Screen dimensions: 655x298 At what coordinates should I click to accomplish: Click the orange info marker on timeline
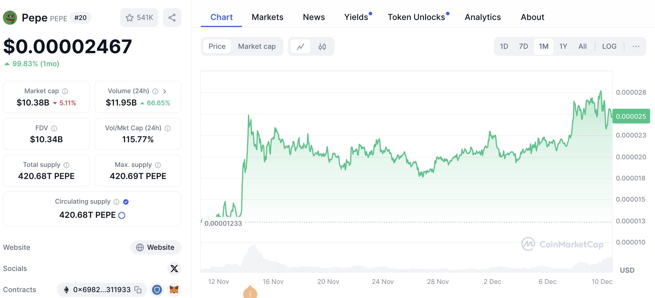tap(250, 293)
